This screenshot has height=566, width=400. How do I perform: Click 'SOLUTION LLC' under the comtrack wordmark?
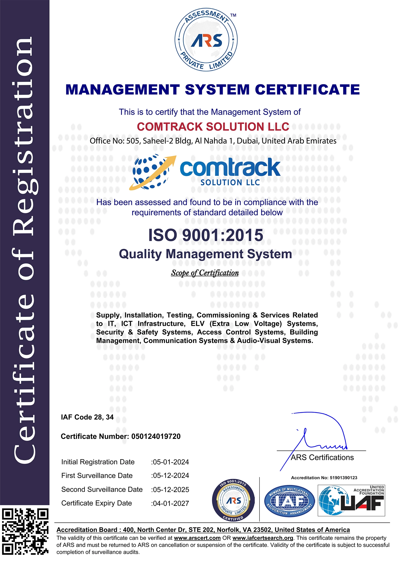(x=230, y=182)
